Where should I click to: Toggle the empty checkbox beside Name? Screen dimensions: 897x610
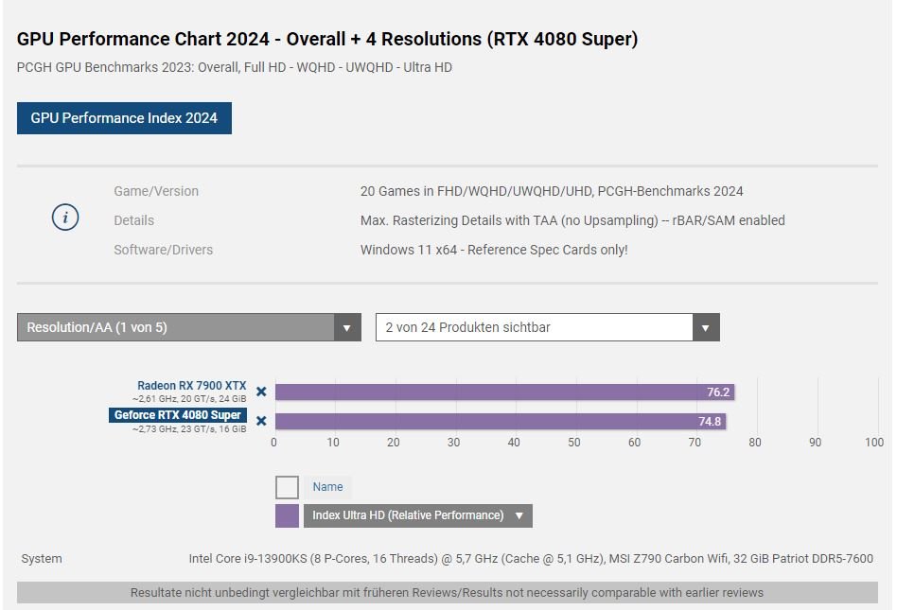click(x=288, y=488)
